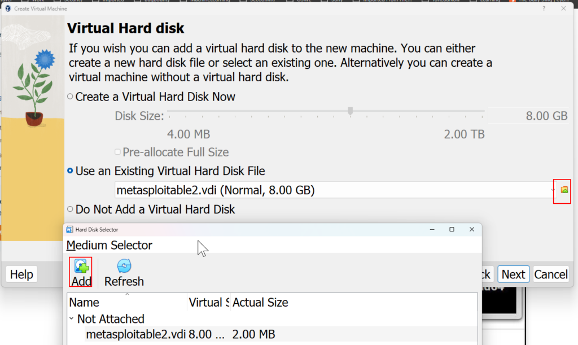
Task: Collapse the Not Attached group
Action: (72, 318)
